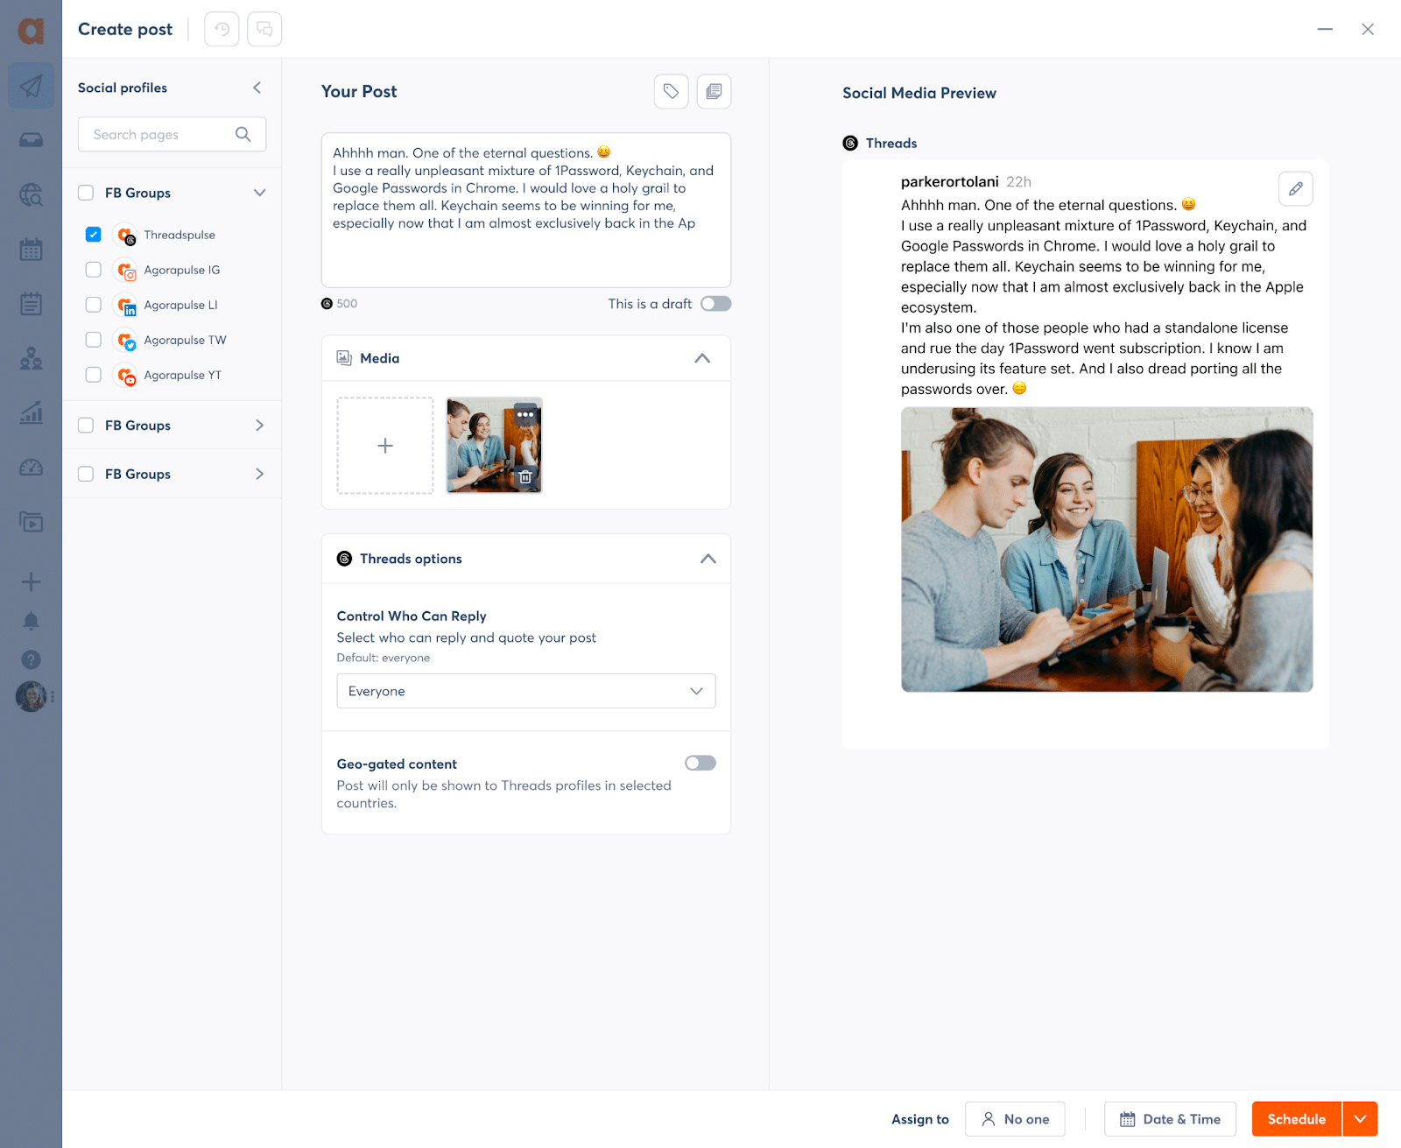The width and height of the screenshot is (1401, 1148).
Task: Minimize the Create post window
Action: click(x=1325, y=29)
